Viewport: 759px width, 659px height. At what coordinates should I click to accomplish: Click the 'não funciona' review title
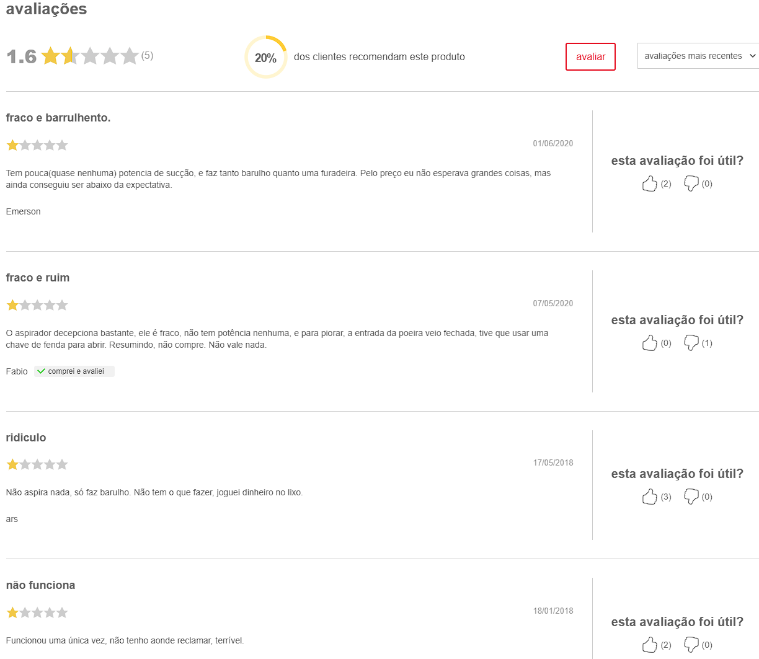[40, 585]
